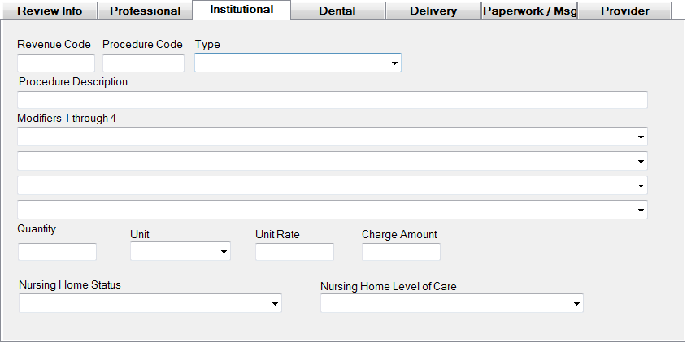Click the Procedure Description field
Image resolution: width=687 pixels, height=343 pixels.
coord(332,100)
